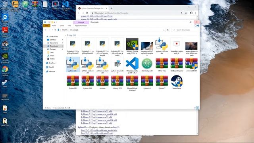Open the ScreenRec desktop shortcut
The width and height of the screenshot is (254, 143).
(55, 5)
